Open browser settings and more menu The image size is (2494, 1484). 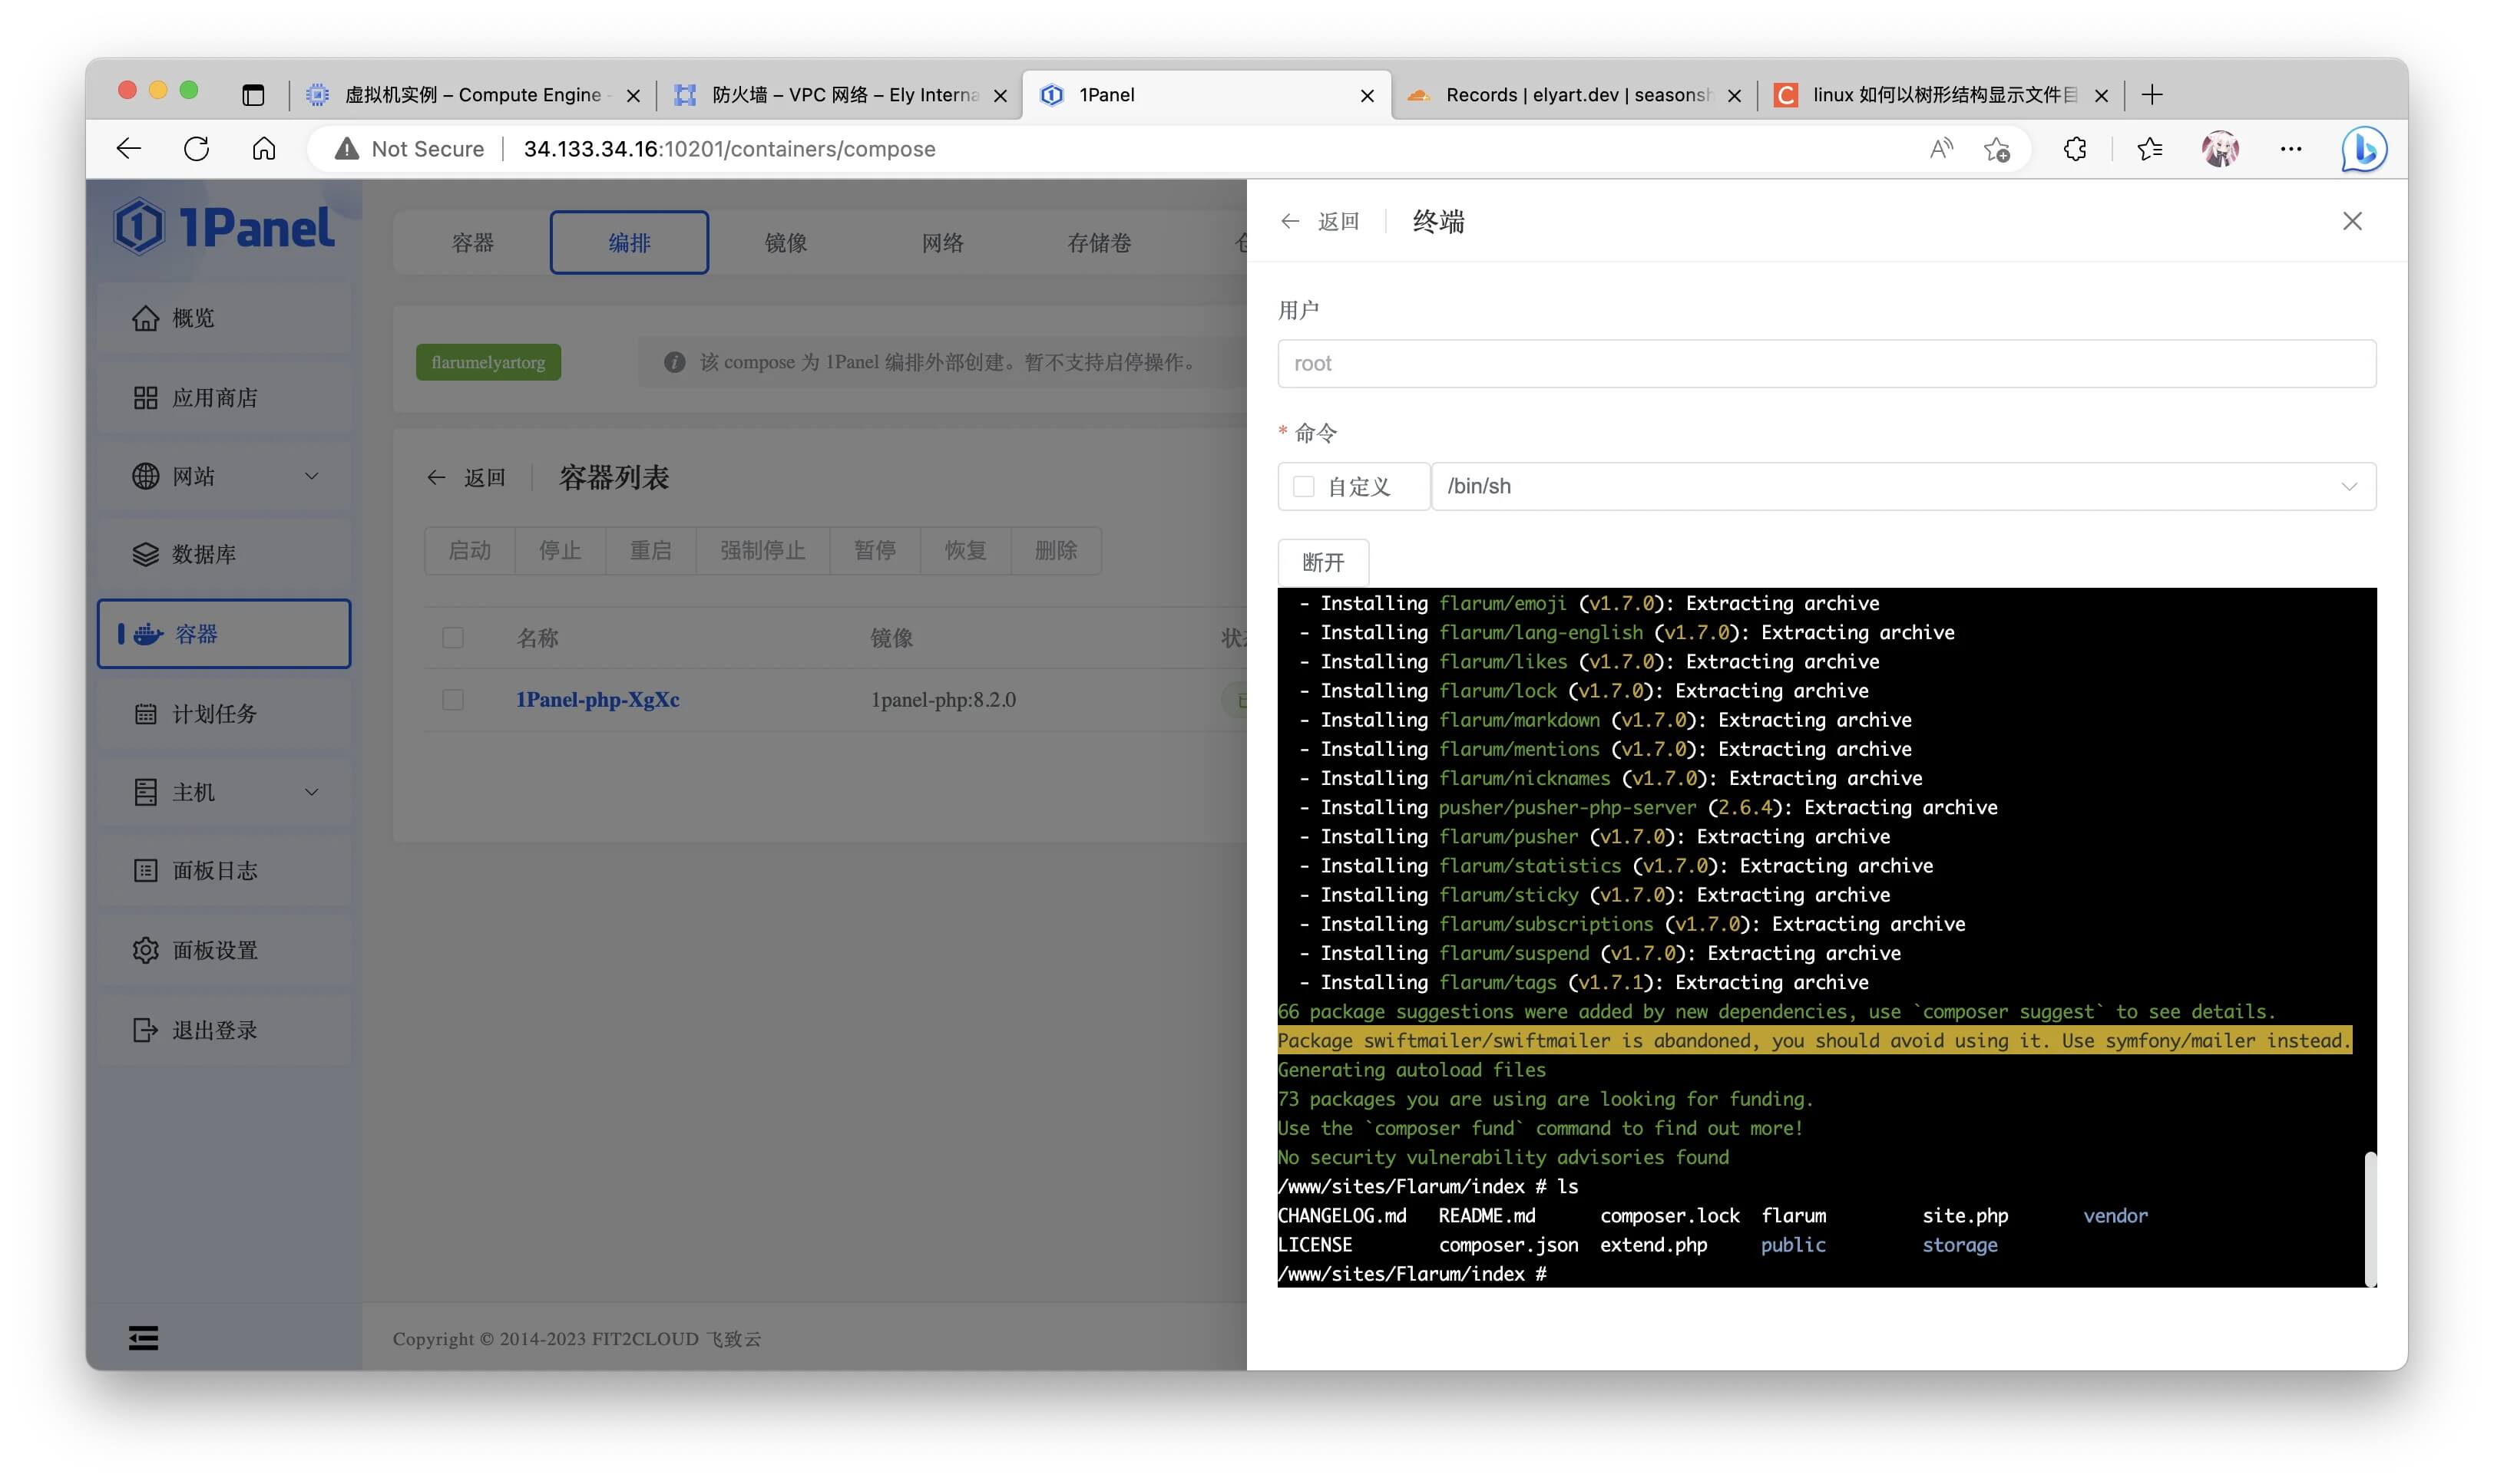pyautogui.click(x=2291, y=149)
